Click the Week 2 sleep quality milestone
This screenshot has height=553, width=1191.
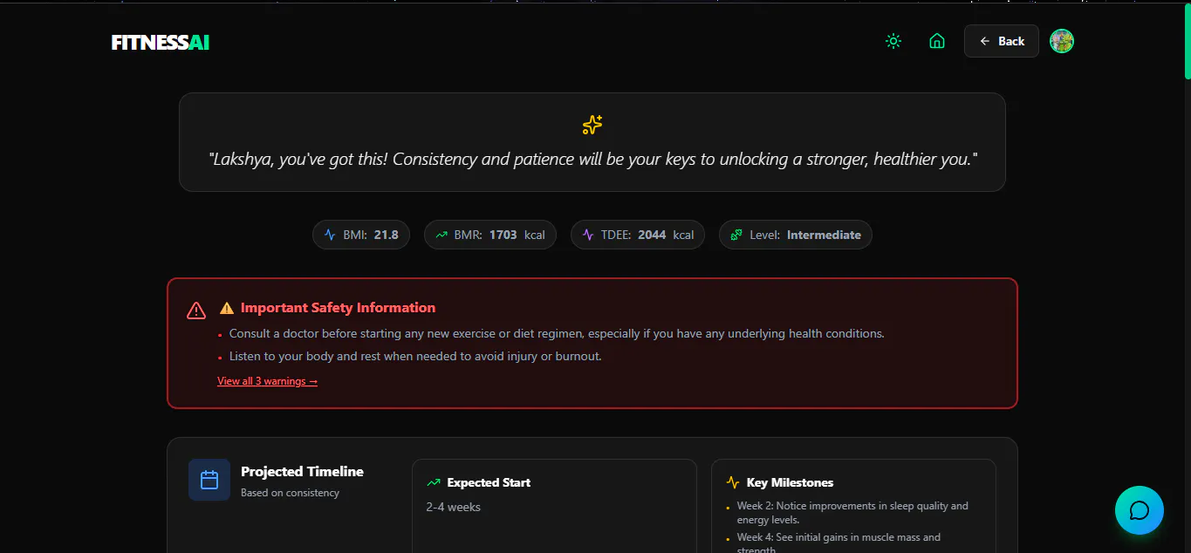(852, 513)
